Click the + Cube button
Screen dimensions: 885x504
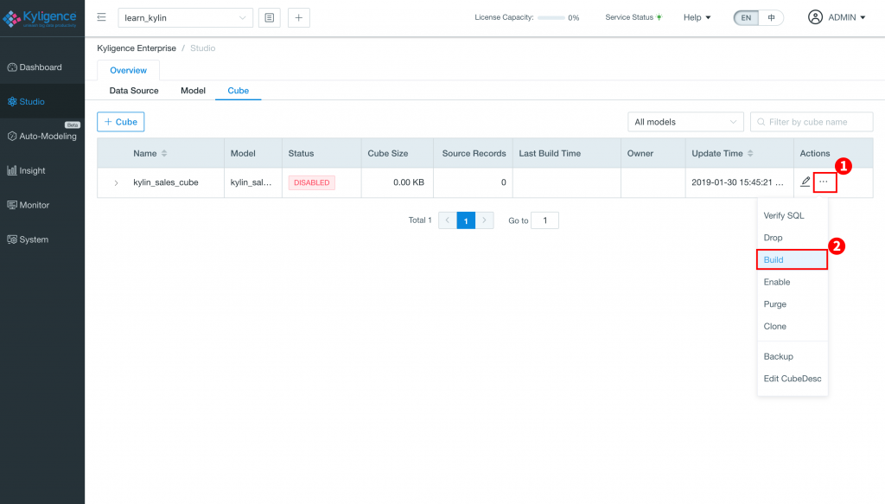point(121,122)
